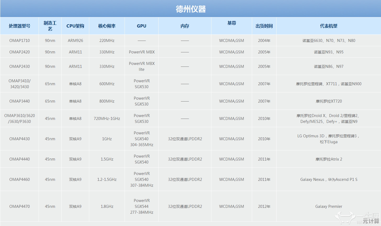The width and height of the screenshot is (381, 226).
Task: Select the OMAP3610/3620/3630/P3630 cell
Action: pyautogui.click(x=20, y=119)
